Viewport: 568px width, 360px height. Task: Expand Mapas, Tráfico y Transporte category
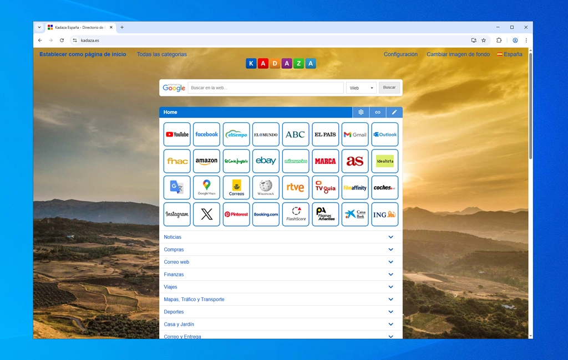coord(281,299)
